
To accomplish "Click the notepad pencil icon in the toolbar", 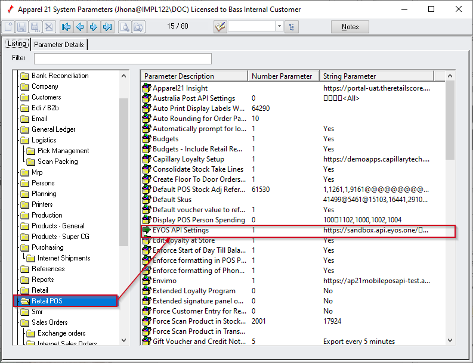I will [x=220, y=27].
